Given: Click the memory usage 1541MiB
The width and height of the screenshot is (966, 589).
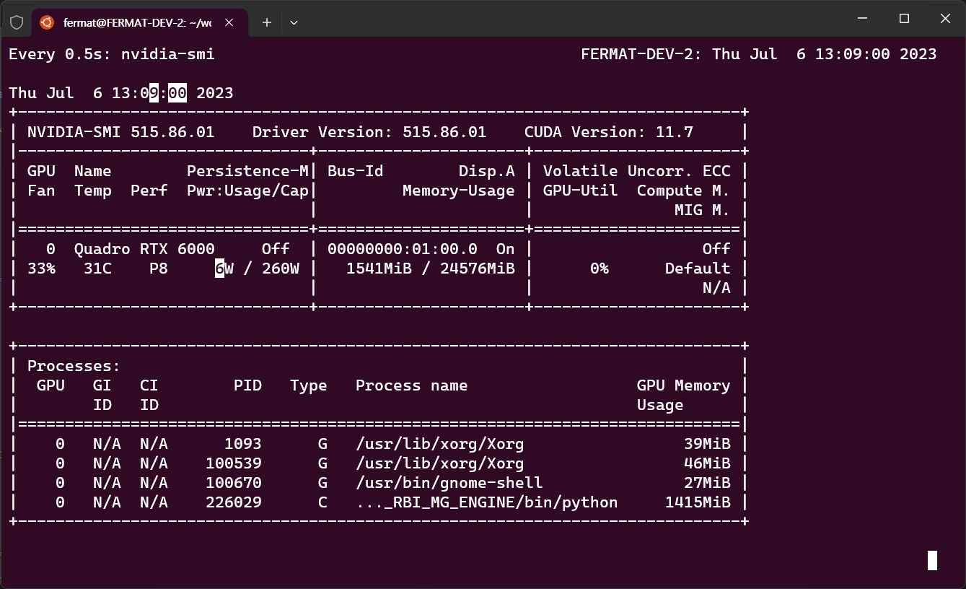Looking at the screenshot, I should 379,269.
